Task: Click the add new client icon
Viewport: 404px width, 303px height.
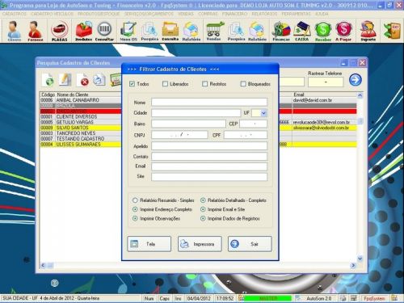Action: (x=48, y=80)
